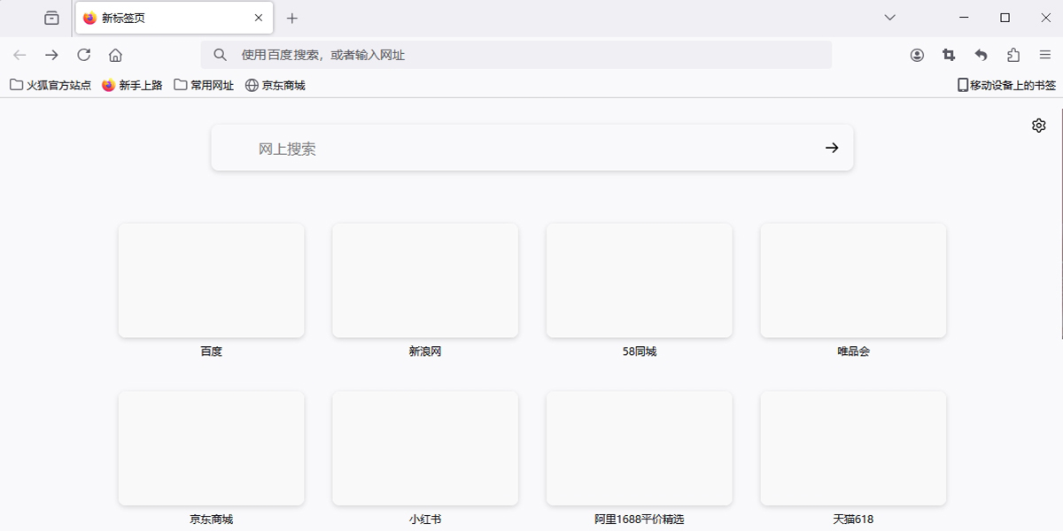Expand the 常用网址 bookmark folder
This screenshot has width=1063, height=531.
(x=204, y=85)
